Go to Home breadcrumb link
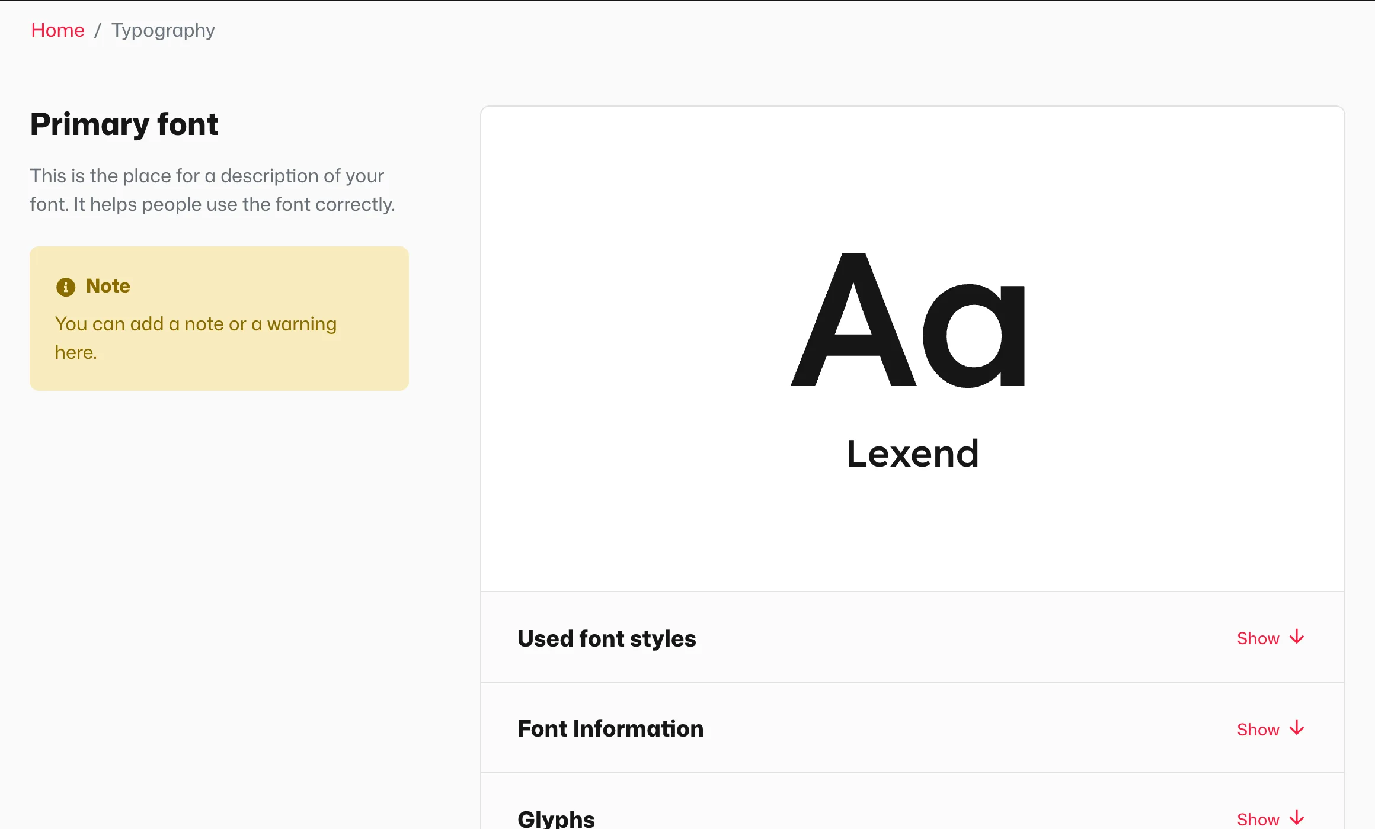 57,30
